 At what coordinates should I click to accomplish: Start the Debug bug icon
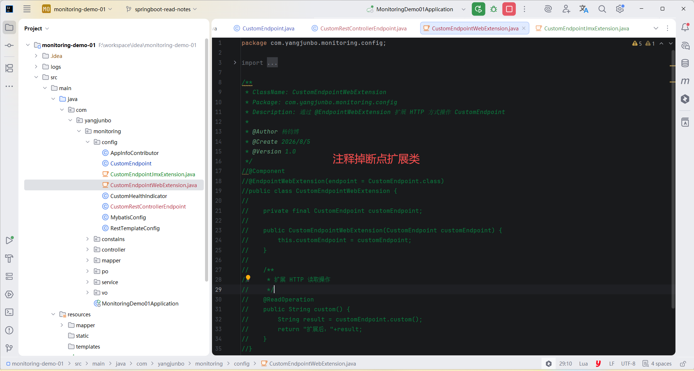(x=494, y=9)
